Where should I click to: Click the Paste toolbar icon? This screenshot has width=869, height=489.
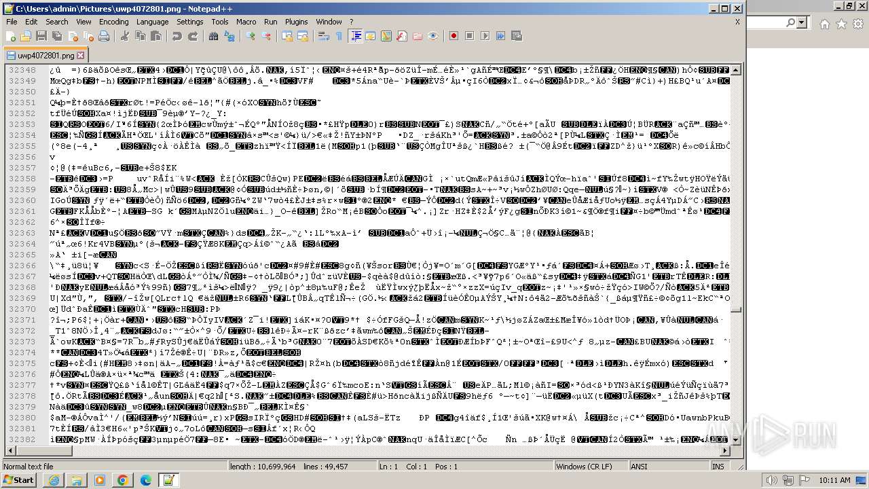tap(155, 36)
